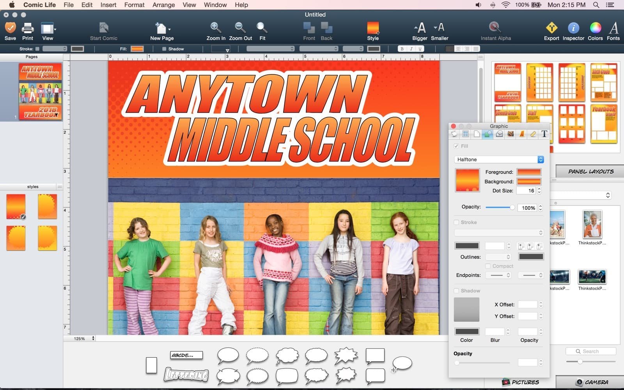Click the Zoom In magnifier icon
Screen dimensions: 624x390
[215, 28]
